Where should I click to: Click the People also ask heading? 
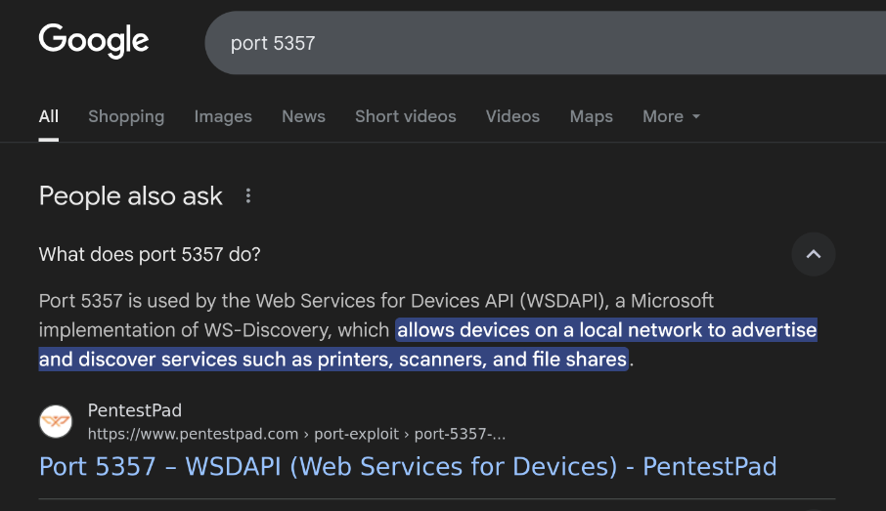[x=131, y=196]
